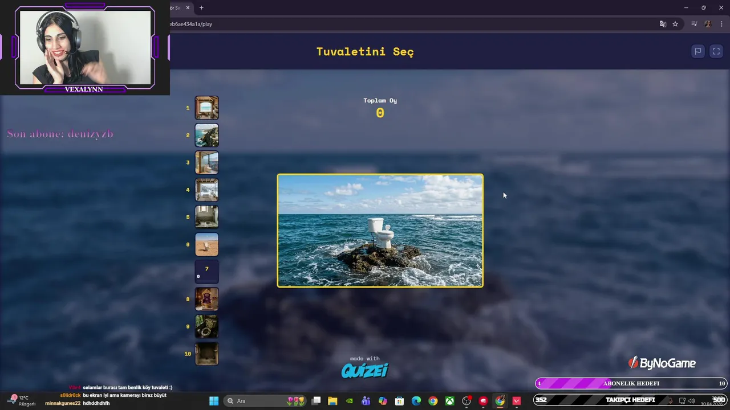Click the ABONELIK HEDEFI progress bar
Image resolution: width=730 pixels, height=410 pixels.
click(631, 383)
